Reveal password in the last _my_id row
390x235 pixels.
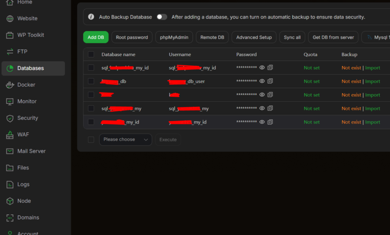click(x=262, y=122)
